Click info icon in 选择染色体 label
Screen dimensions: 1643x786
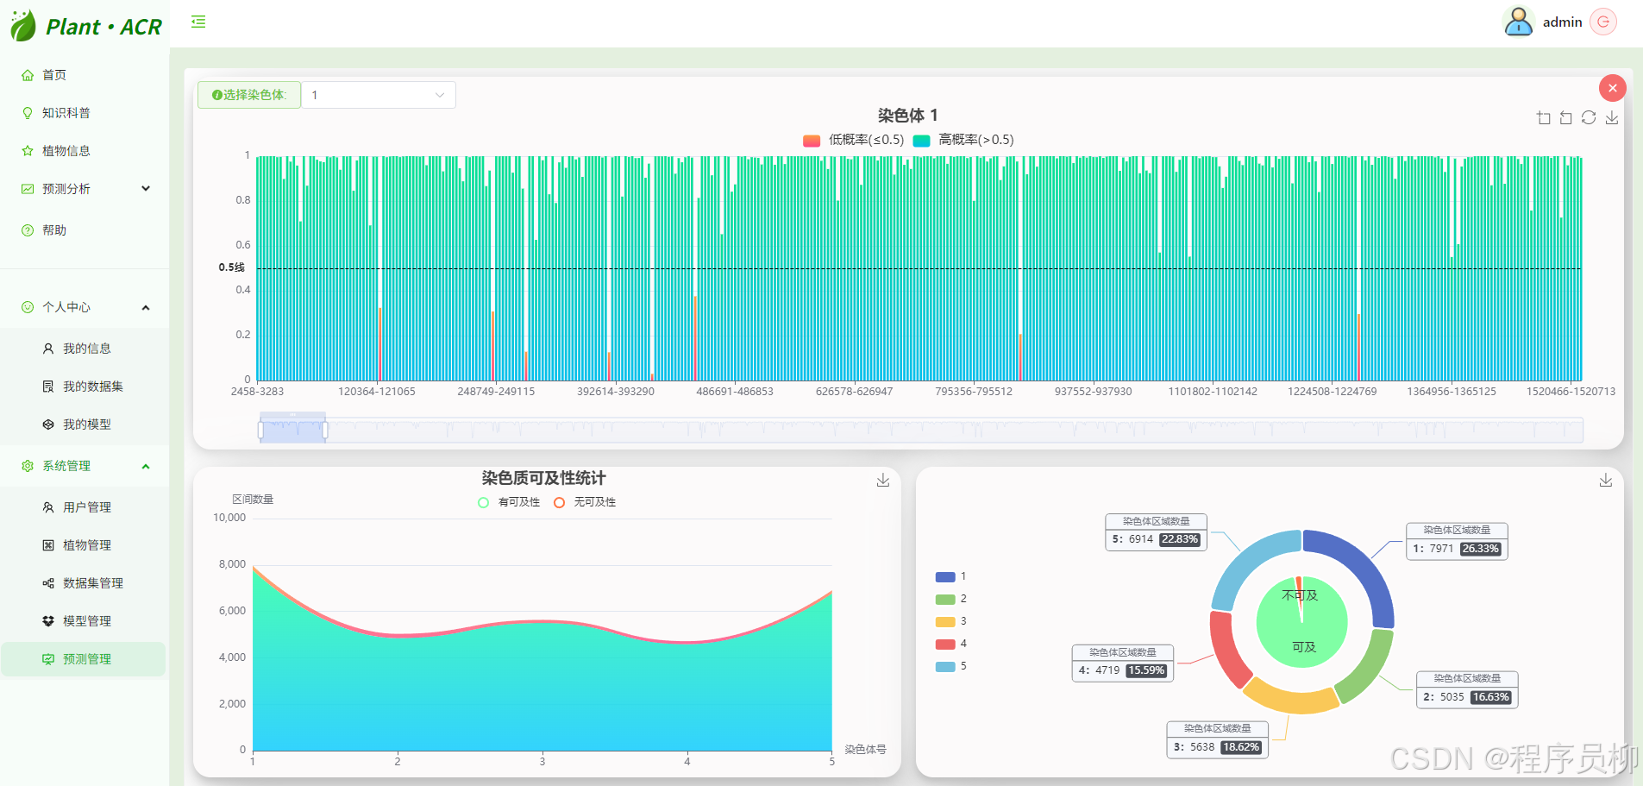216,95
